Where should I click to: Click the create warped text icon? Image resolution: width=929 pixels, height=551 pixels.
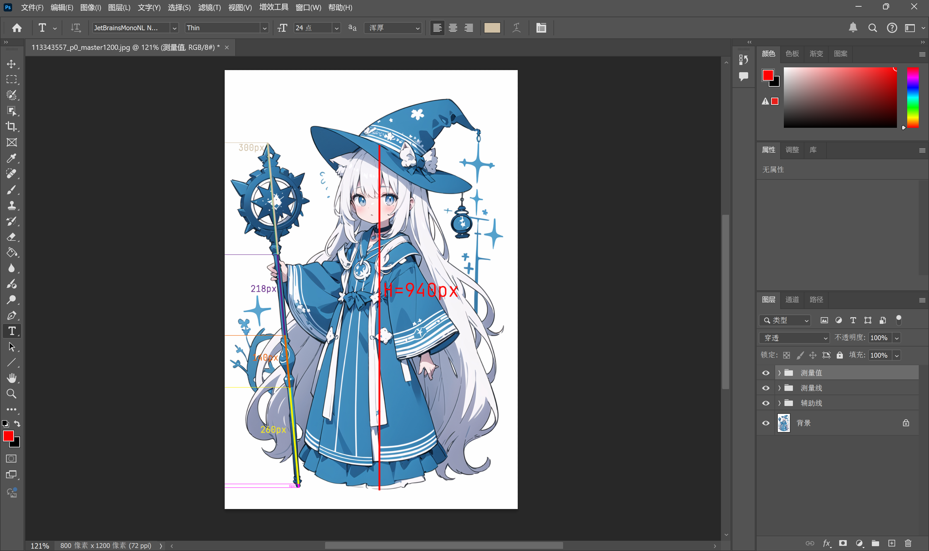[516, 28]
